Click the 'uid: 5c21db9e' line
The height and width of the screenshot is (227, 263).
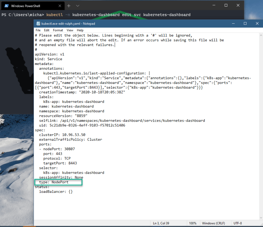tap(82, 125)
